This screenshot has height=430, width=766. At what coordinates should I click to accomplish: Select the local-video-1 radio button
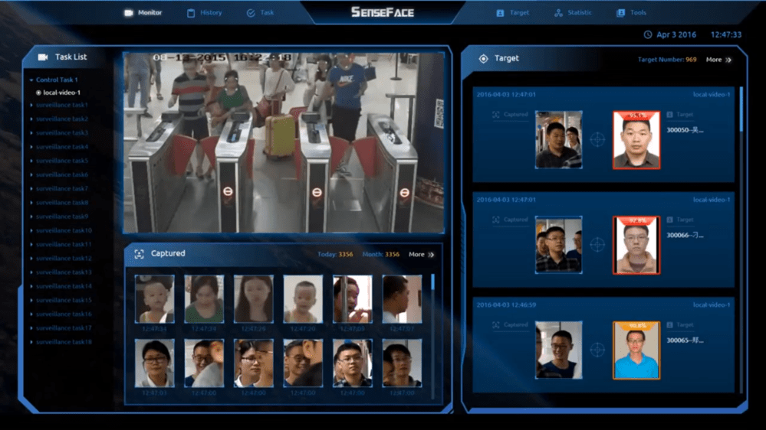pyautogui.click(x=39, y=93)
